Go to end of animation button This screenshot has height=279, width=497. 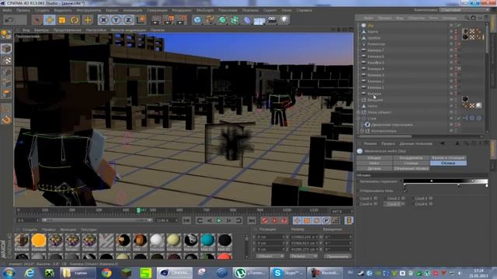click(252, 220)
